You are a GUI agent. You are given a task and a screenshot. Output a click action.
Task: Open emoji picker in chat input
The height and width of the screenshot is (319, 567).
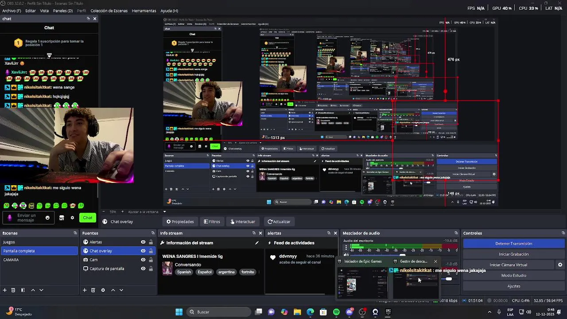click(x=47, y=218)
